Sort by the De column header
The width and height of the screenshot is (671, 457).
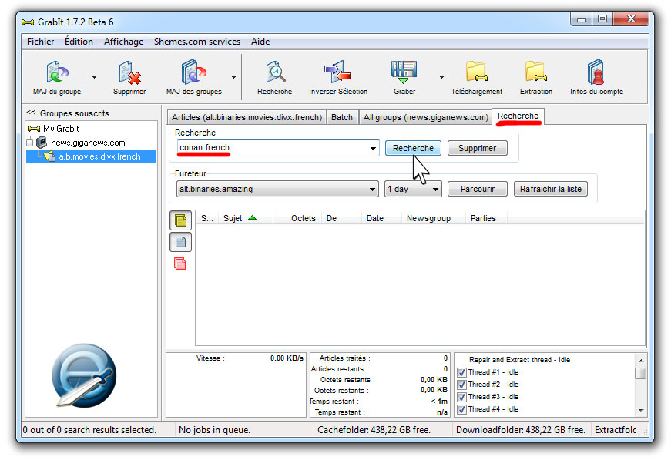[342, 218]
